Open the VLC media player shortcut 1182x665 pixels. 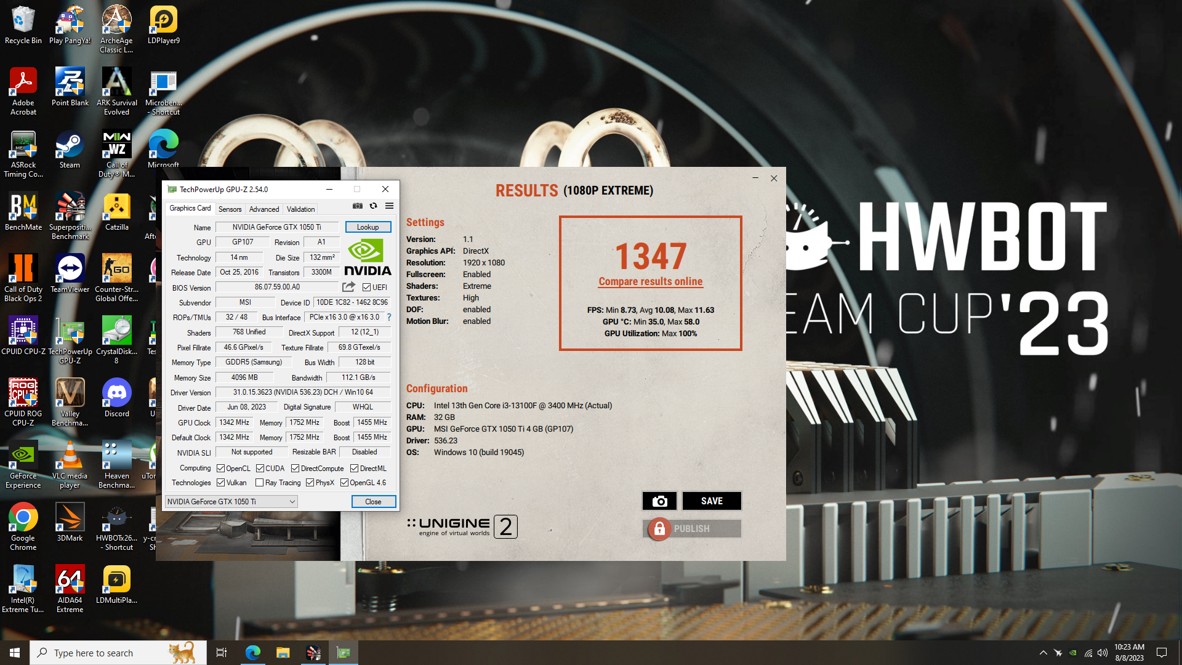tap(70, 464)
